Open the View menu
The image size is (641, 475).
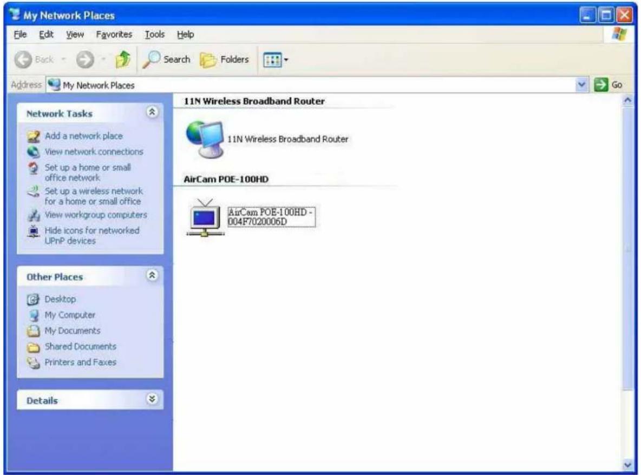tap(75, 35)
